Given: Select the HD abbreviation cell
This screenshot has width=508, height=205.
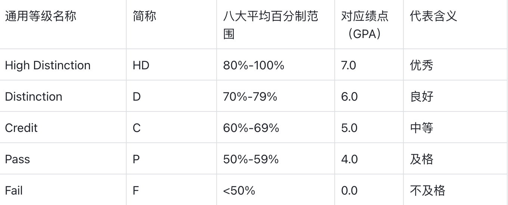Looking at the screenshot, I should click(x=141, y=66).
